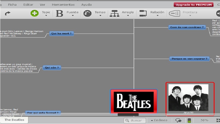Click the Arreglo layout icon
The height and width of the screenshot is (124, 220).
click(x=114, y=14)
